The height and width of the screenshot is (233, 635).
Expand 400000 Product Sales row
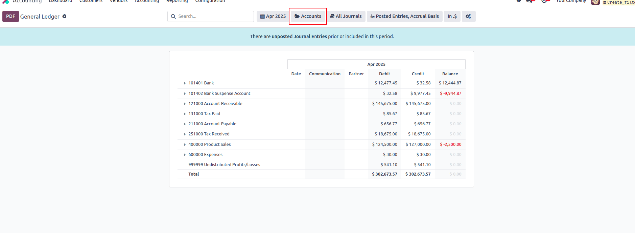(x=185, y=145)
